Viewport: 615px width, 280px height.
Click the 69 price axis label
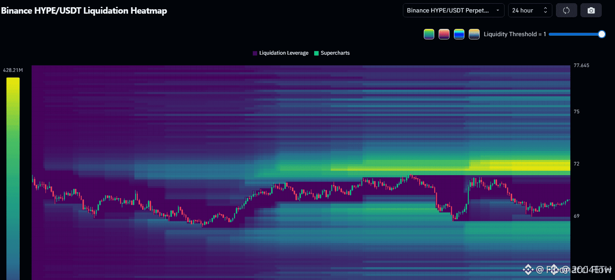pos(576,216)
